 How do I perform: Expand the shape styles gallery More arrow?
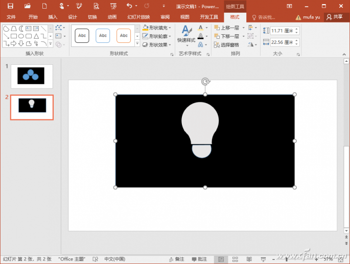(137, 43)
